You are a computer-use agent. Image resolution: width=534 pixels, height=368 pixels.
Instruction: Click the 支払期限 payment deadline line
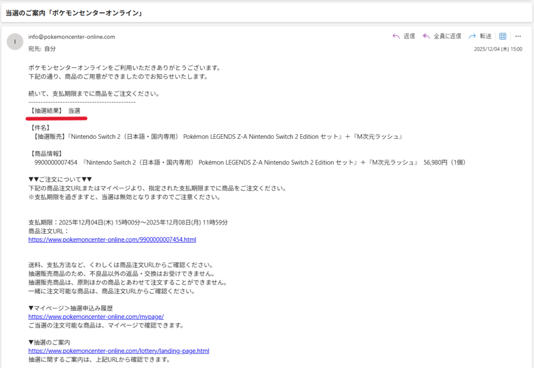click(x=128, y=222)
